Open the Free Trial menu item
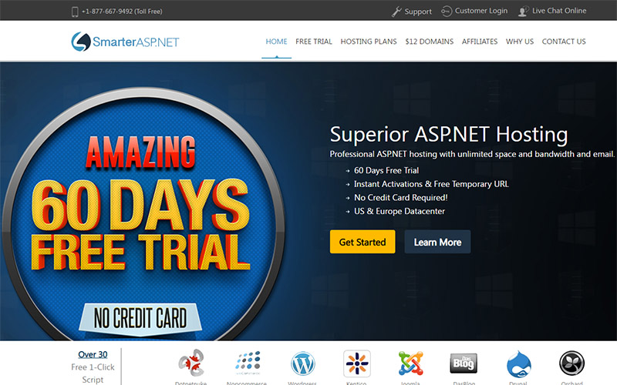The image size is (617, 385). click(x=314, y=42)
